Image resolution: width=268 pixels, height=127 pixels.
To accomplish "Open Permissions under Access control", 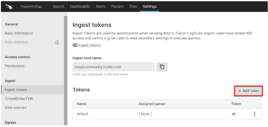I will click(15, 66).
